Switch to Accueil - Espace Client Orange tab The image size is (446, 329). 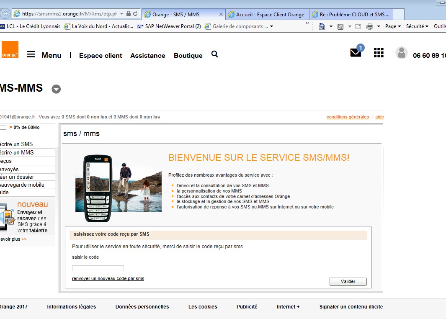coord(267,14)
